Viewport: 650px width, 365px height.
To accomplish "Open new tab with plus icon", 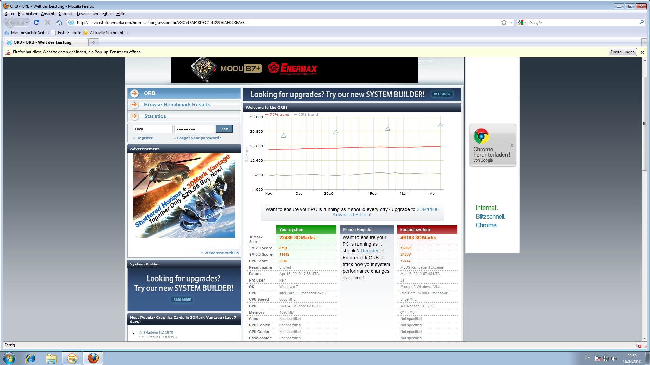I will [x=94, y=42].
